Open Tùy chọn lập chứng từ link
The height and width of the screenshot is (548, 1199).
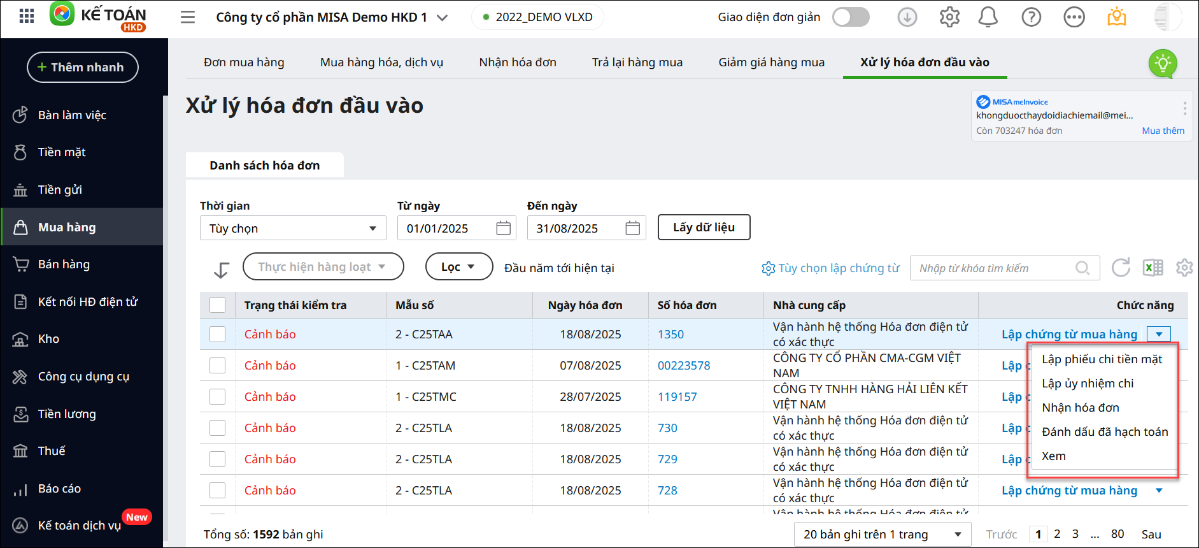tap(831, 268)
